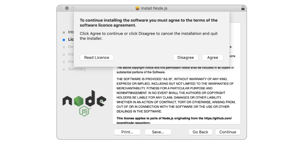Image resolution: width=303 pixels, height=144 pixels.
Task: Print the licence with Print... button
Action: click(x=127, y=132)
